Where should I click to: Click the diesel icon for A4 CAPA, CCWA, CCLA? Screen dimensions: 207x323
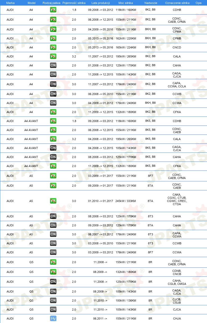53,84
